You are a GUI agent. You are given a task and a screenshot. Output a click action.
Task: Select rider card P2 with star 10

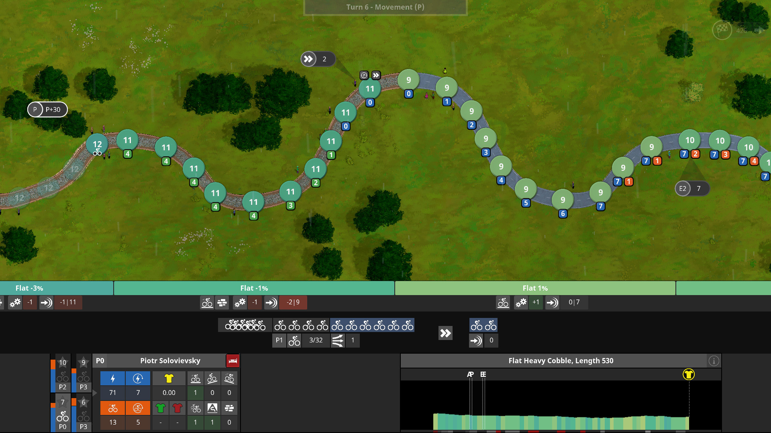[x=62, y=374]
